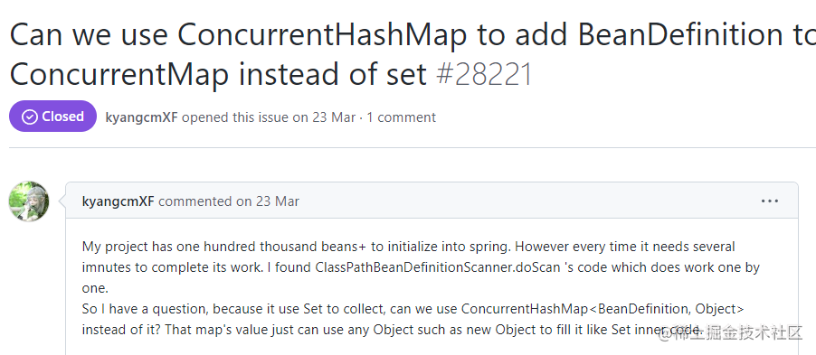Click the '1 comment' count text

402,117
